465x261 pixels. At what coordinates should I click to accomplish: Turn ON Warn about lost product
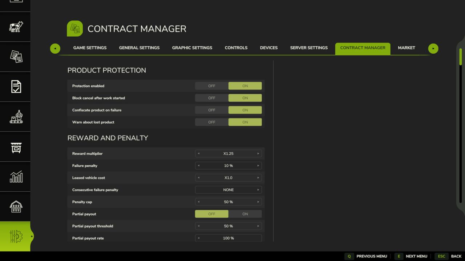(x=245, y=122)
